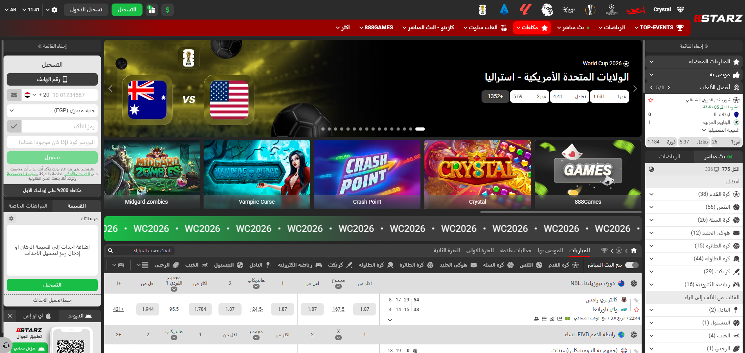The height and width of the screenshot is (353, 745).
Task: Open the بث مباشر live menu
Action: point(573,28)
